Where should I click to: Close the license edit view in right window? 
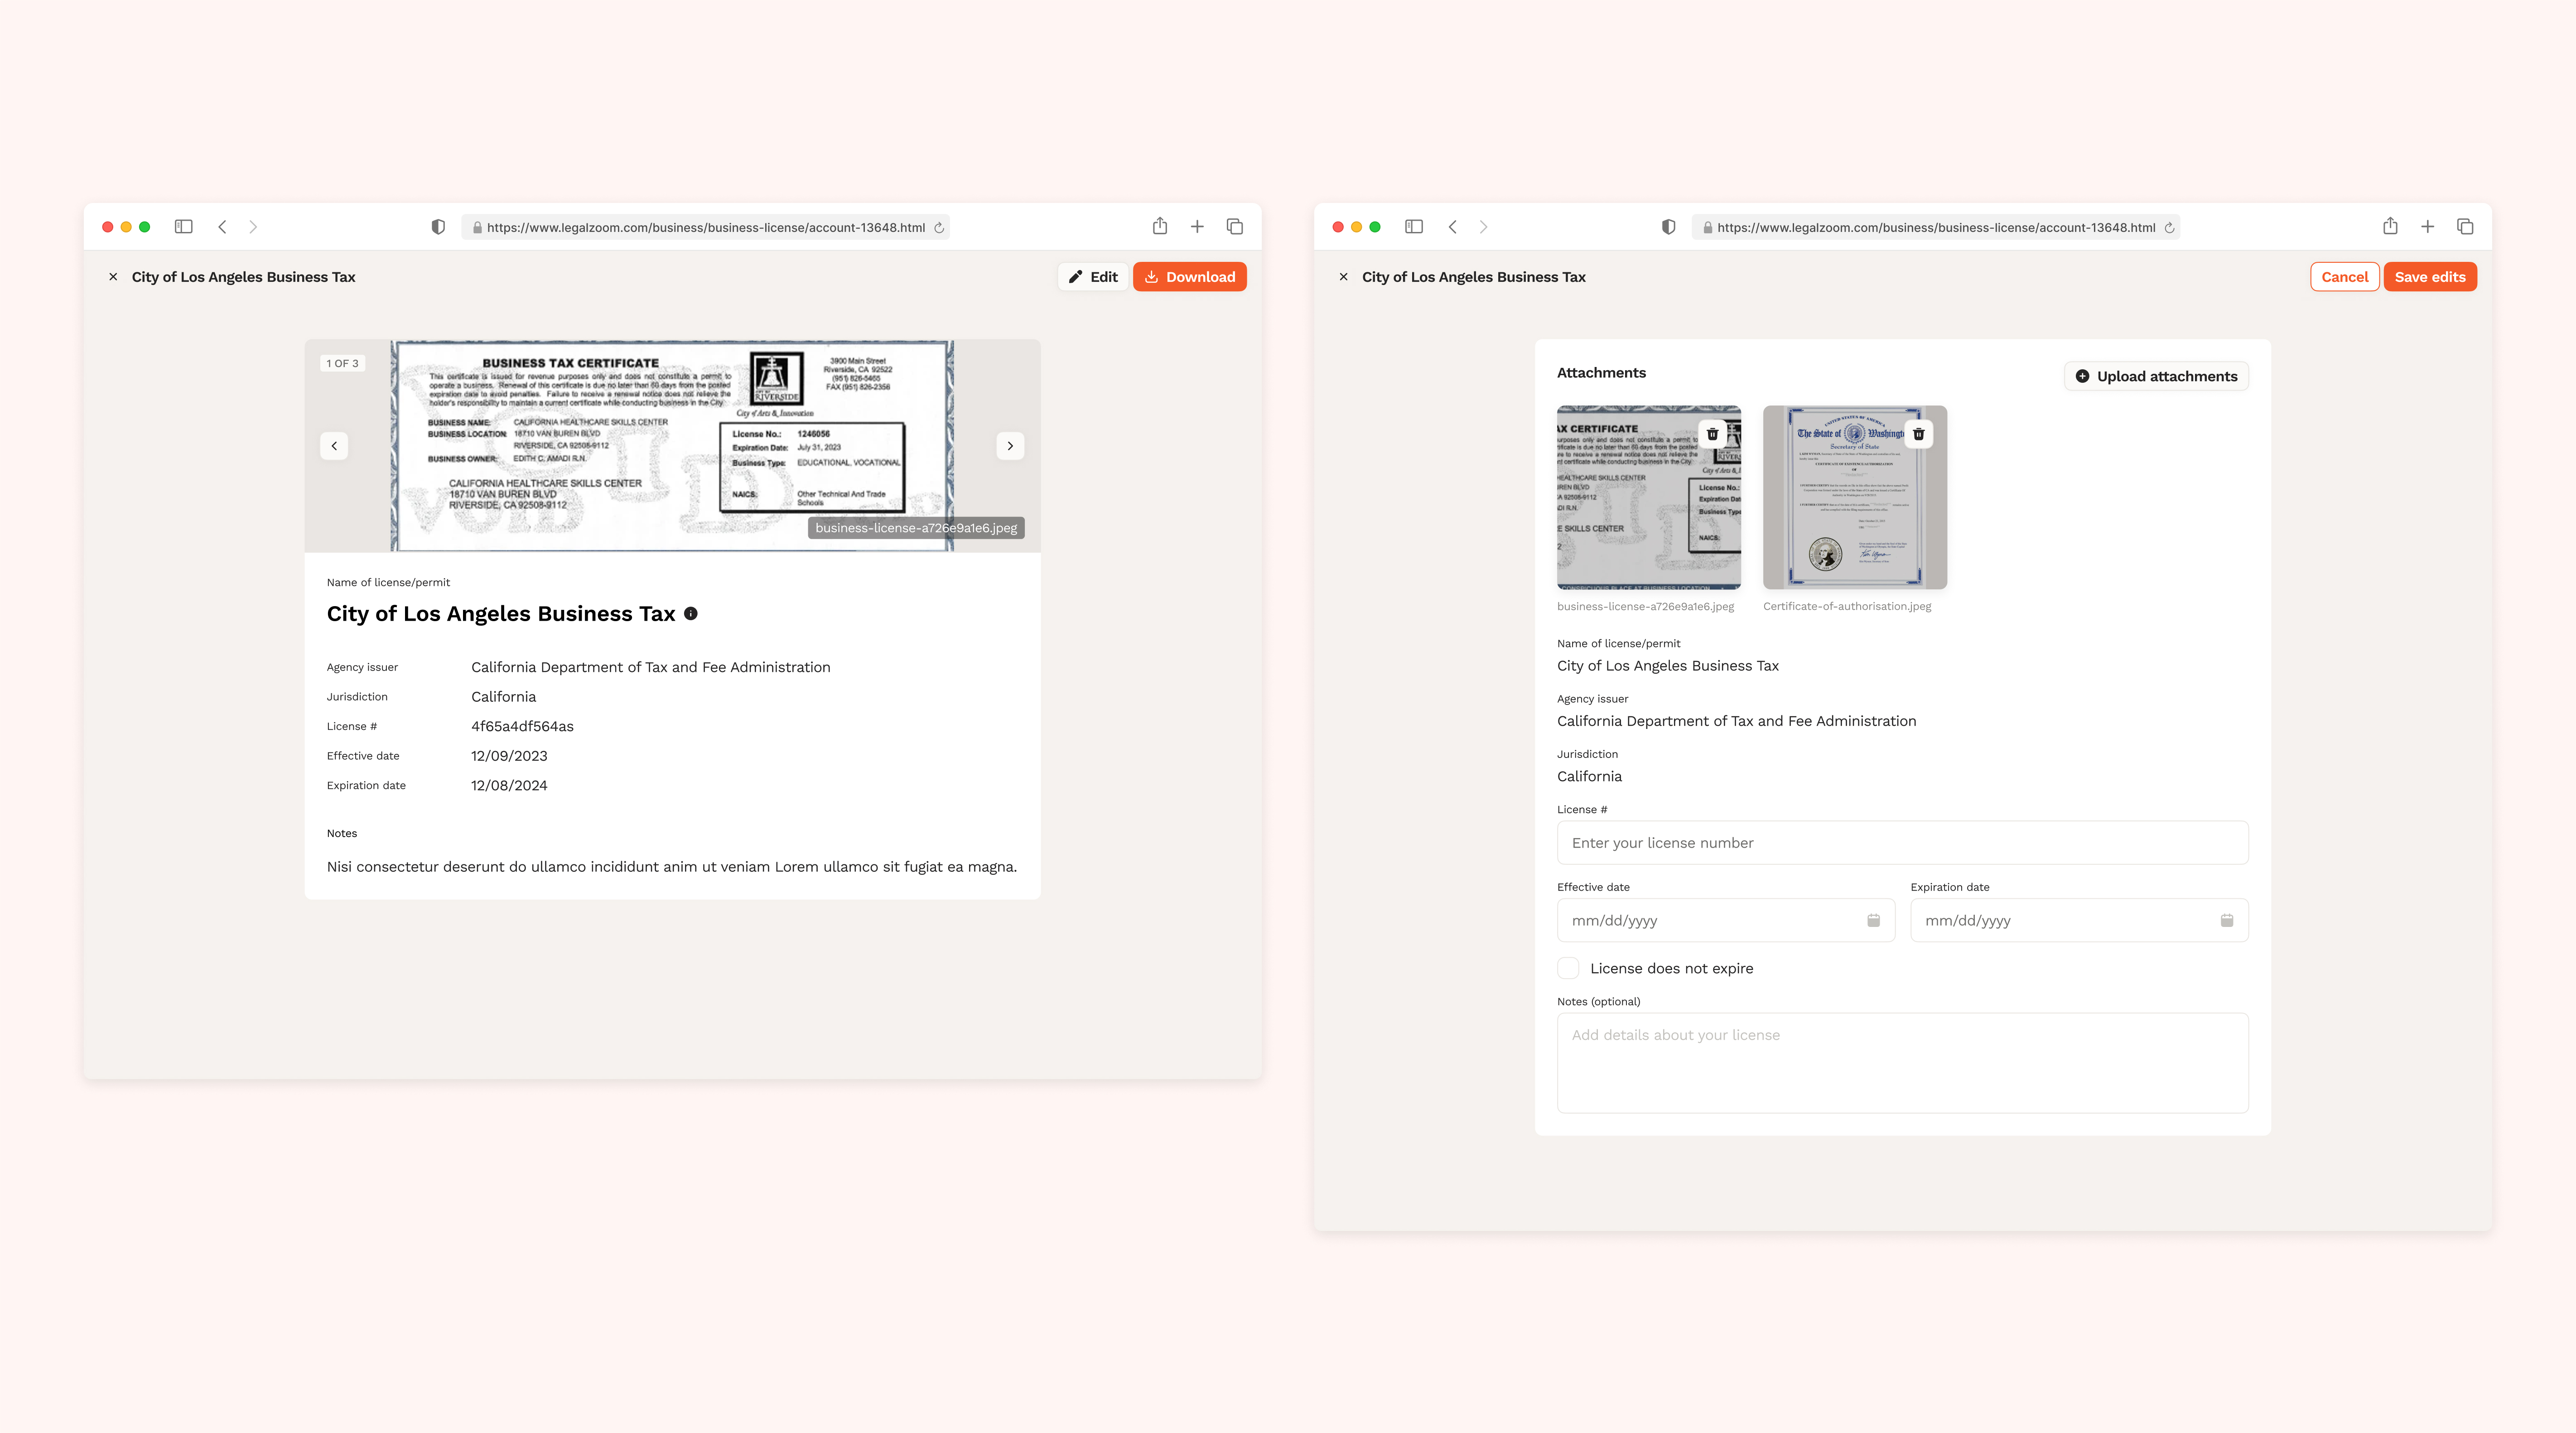click(1343, 277)
